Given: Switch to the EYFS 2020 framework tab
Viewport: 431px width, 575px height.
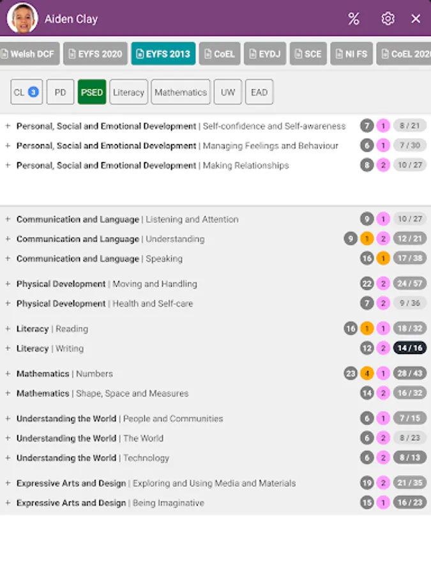Looking at the screenshot, I should coord(95,54).
